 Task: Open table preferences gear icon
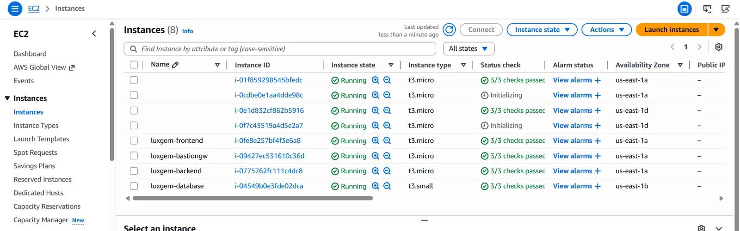coord(719,47)
